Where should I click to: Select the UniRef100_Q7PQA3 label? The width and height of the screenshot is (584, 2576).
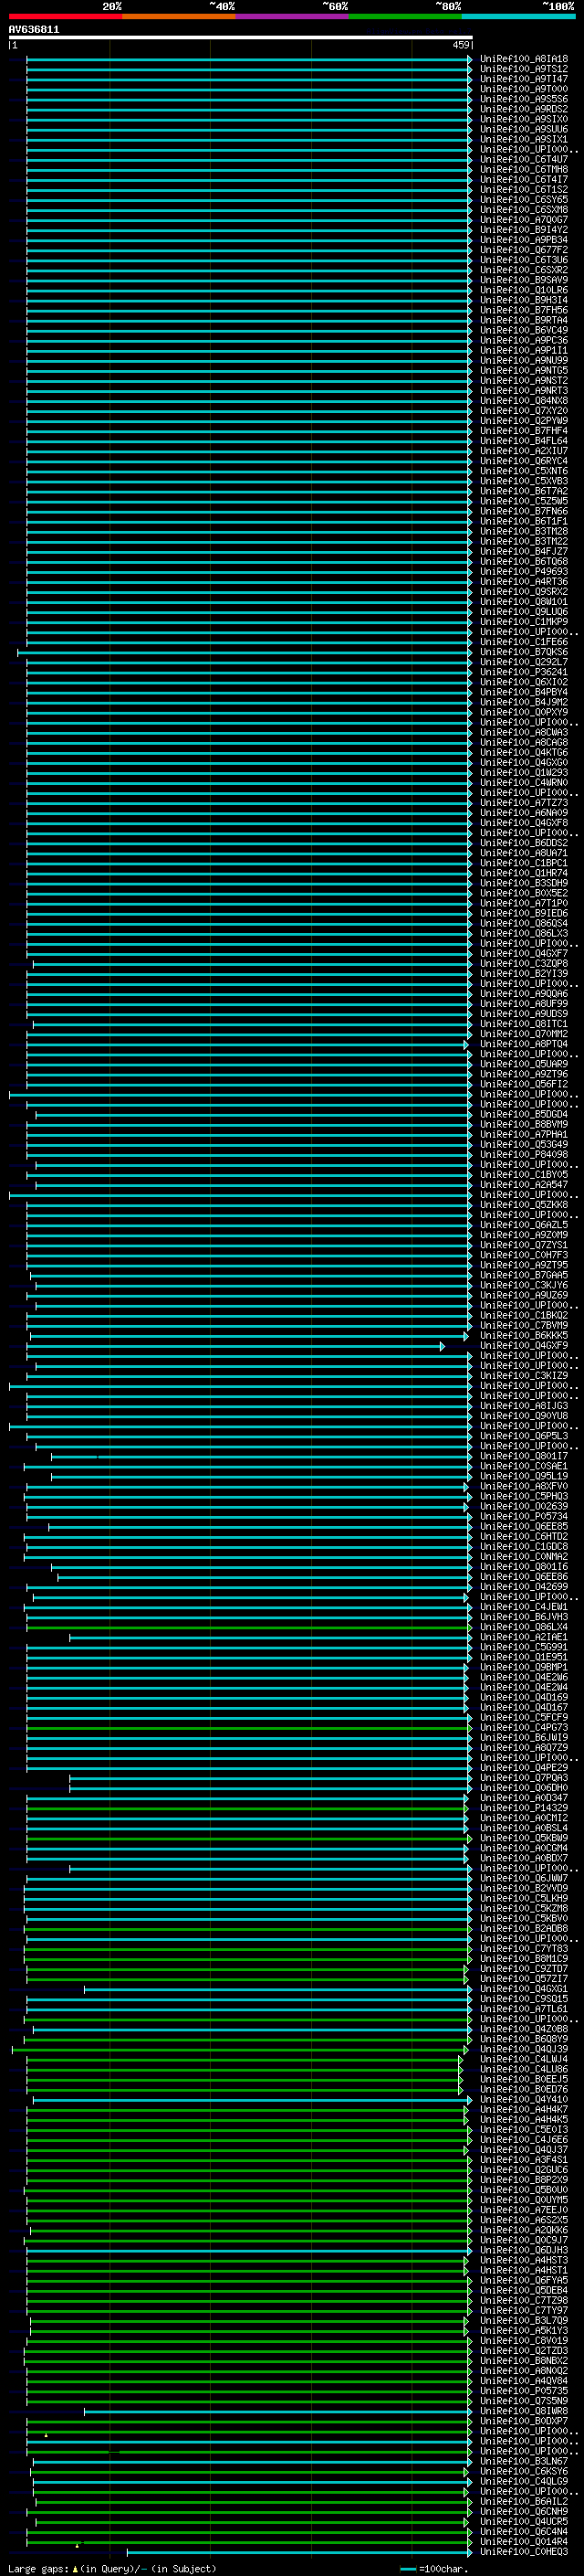click(x=524, y=1778)
